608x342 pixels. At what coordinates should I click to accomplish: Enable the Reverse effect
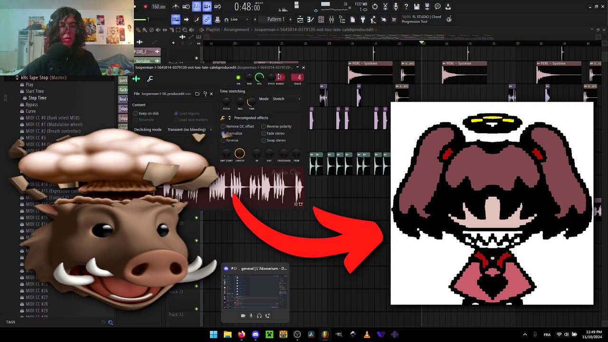click(x=230, y=141)
